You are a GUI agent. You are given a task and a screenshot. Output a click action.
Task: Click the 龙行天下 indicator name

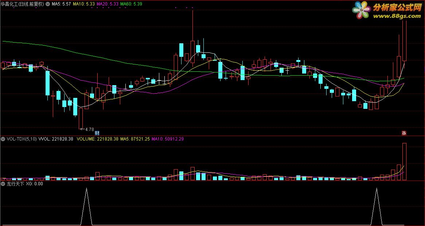click(x=15, y=183)
